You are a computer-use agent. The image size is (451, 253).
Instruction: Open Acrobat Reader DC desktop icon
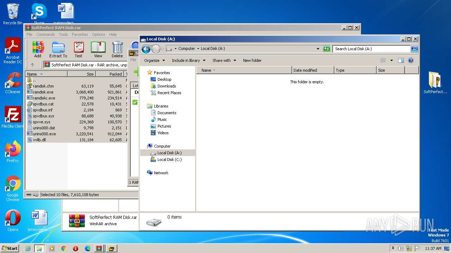coord(13,51)
